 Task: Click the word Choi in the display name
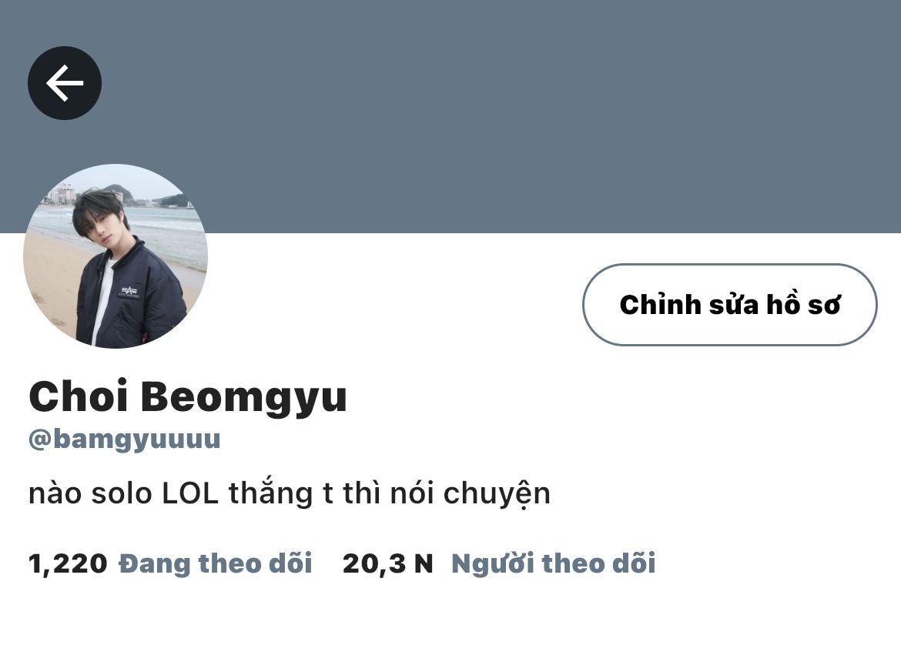pyautogui.click(x=78, y=396)
